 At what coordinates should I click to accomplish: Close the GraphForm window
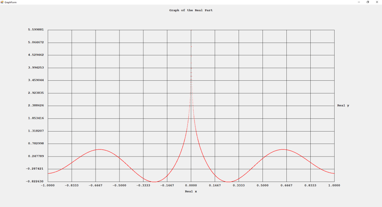pyautogui.click(x=377, y=2)
